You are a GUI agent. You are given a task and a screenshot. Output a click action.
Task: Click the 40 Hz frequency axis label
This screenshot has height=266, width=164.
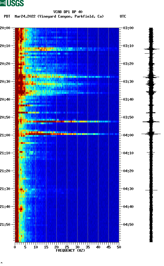click(x=98, y=247)
